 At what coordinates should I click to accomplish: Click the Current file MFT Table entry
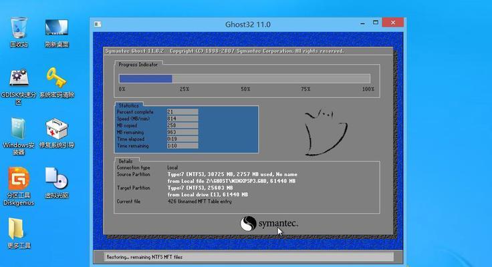(200, 202)
